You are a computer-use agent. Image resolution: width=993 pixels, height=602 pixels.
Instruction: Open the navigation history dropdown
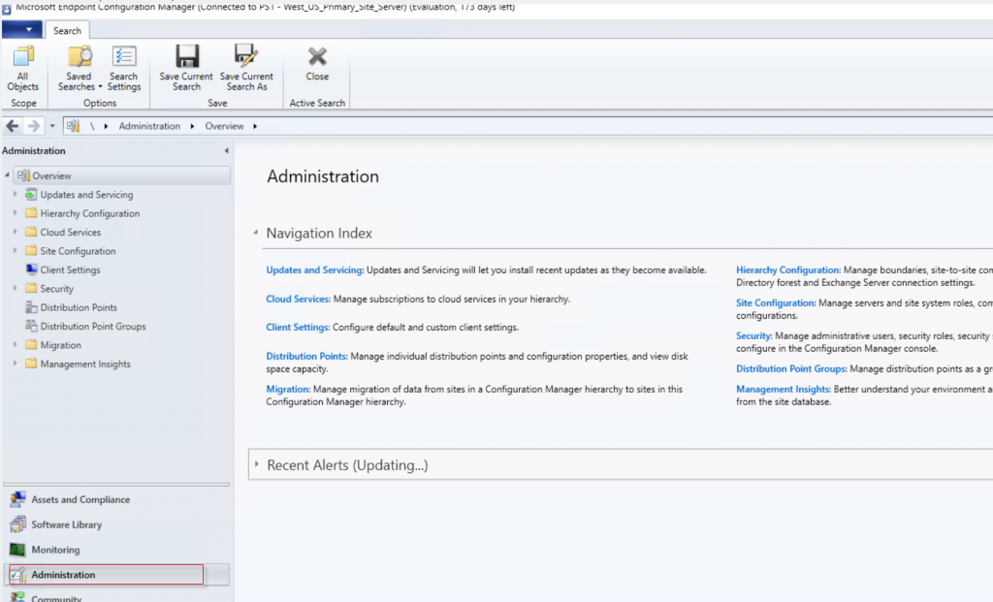click(52, 126)
